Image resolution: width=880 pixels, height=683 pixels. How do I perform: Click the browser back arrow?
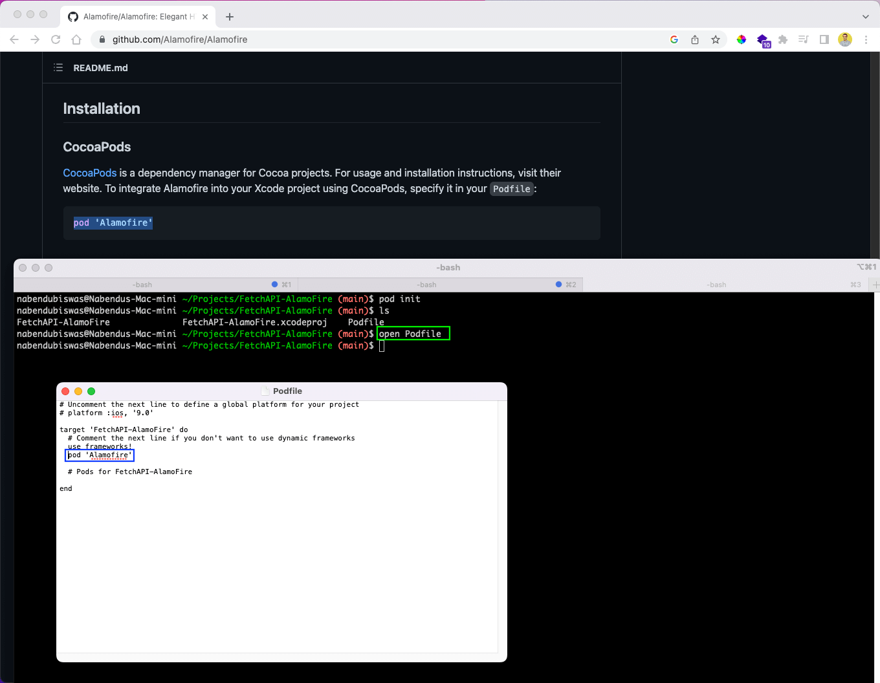coord(14,39)
